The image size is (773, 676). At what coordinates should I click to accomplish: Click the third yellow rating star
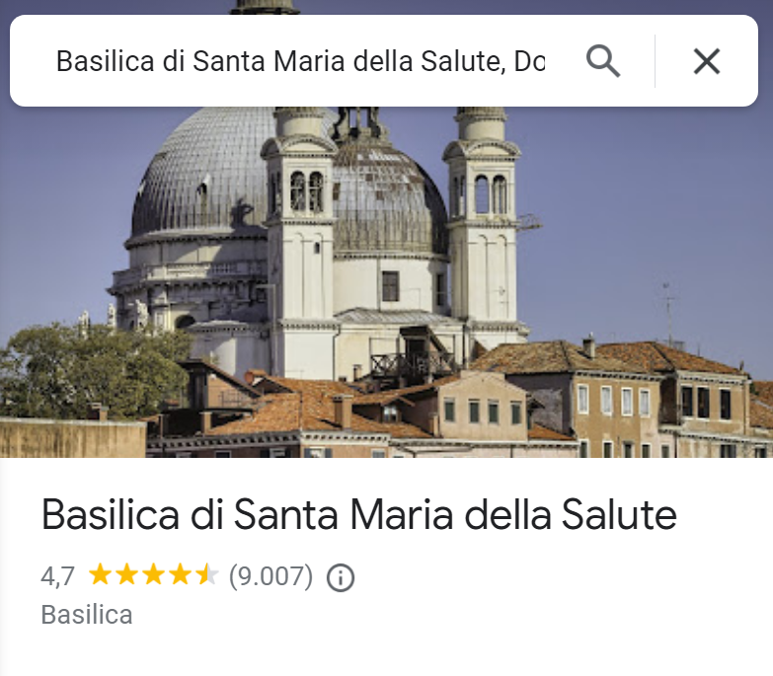coord(154,574)
